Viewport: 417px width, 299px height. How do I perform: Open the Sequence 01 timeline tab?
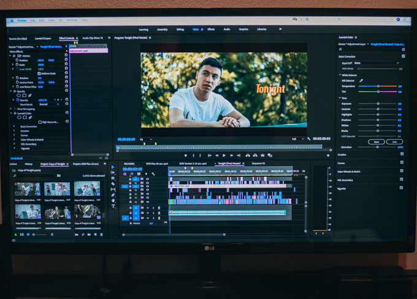[259, 164]
